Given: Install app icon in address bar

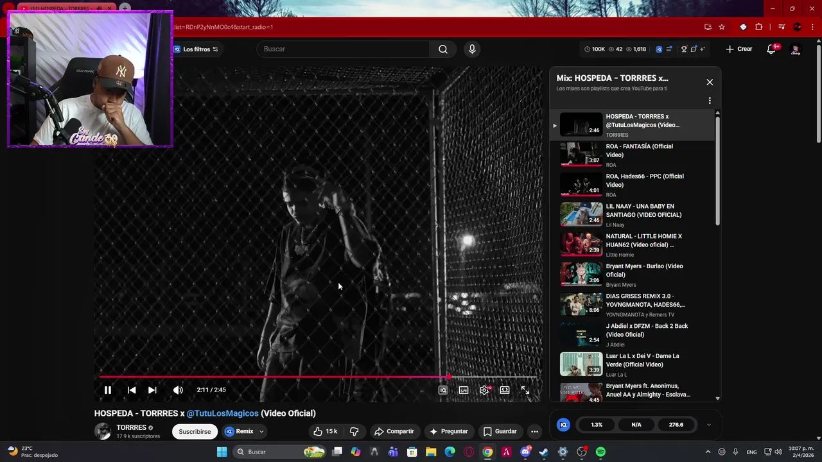Looking at the screenshot, I should (x=708, y=27).
